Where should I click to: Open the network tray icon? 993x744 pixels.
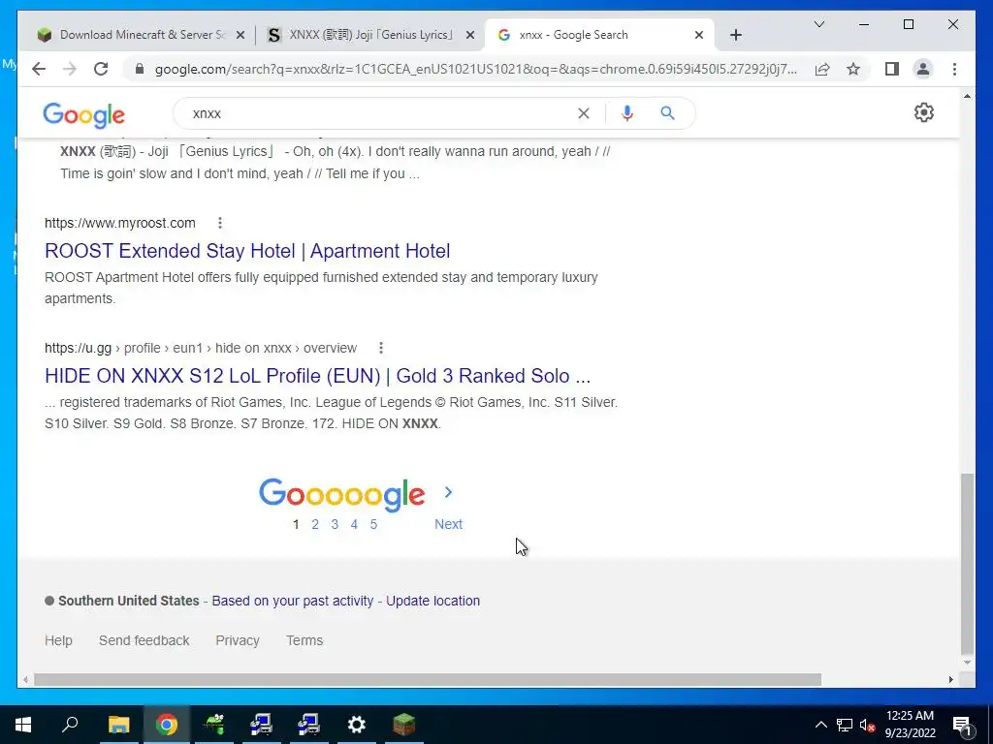(845, 725)
